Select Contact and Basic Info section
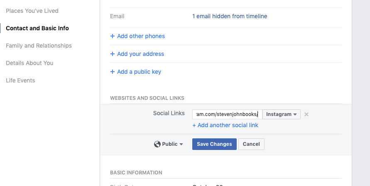This screenshot has height=186, width=370. tap(37, 28)
